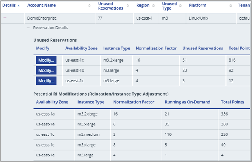Click the Instance Type header in Unused Reservations
Screen dimensions: 252x162
point(117,48)
